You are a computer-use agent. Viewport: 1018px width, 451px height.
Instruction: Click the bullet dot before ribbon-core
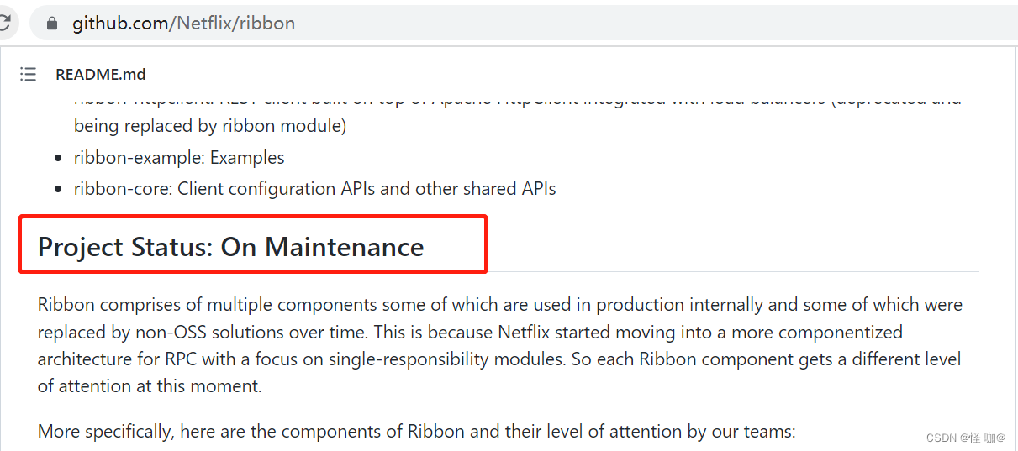click(58, 189)
